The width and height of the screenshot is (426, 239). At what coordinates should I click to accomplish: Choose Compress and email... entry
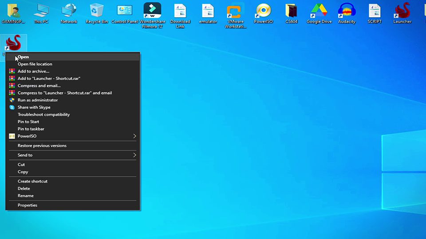(x=73, y=85)
